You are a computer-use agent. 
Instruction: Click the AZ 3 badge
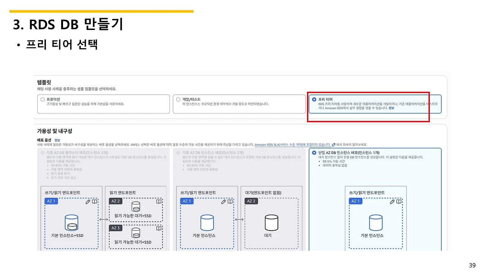pos(115,228)
